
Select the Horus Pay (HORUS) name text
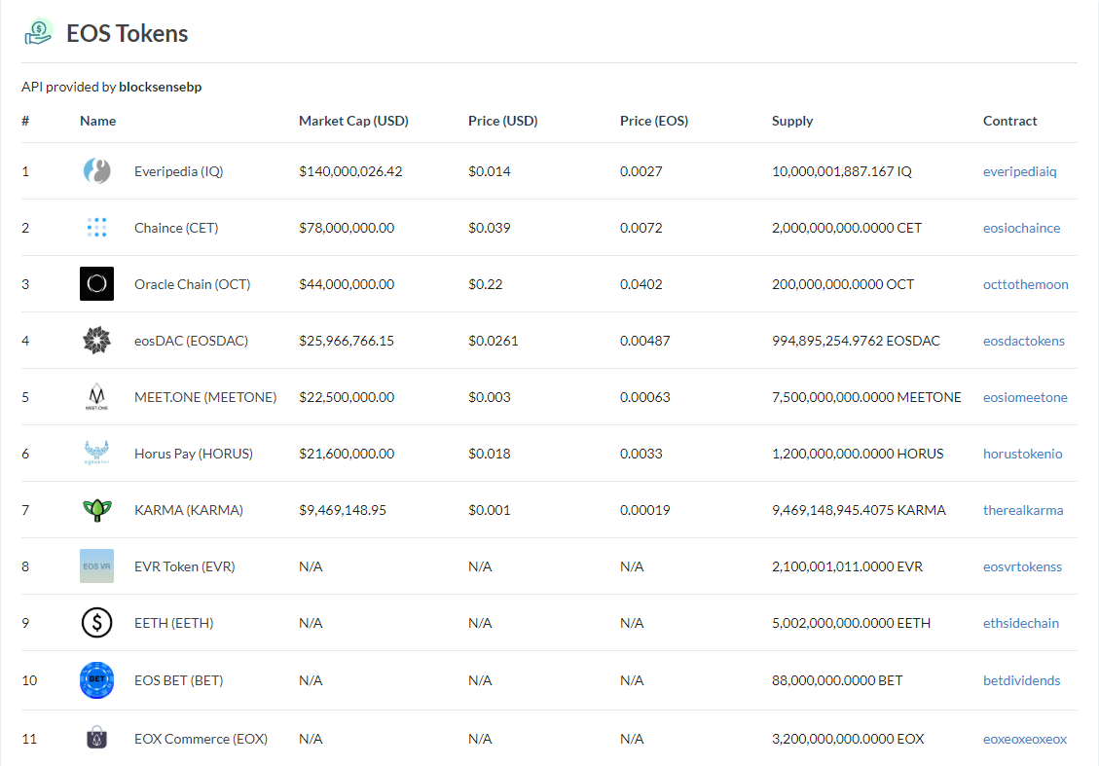click(194, 454)
